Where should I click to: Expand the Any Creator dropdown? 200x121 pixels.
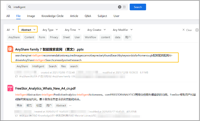[x=96, y=30]
